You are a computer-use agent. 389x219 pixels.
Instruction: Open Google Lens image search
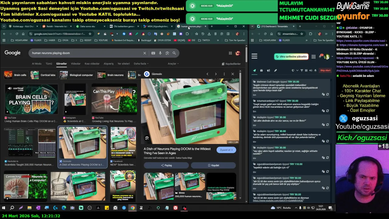coord(167,53)
